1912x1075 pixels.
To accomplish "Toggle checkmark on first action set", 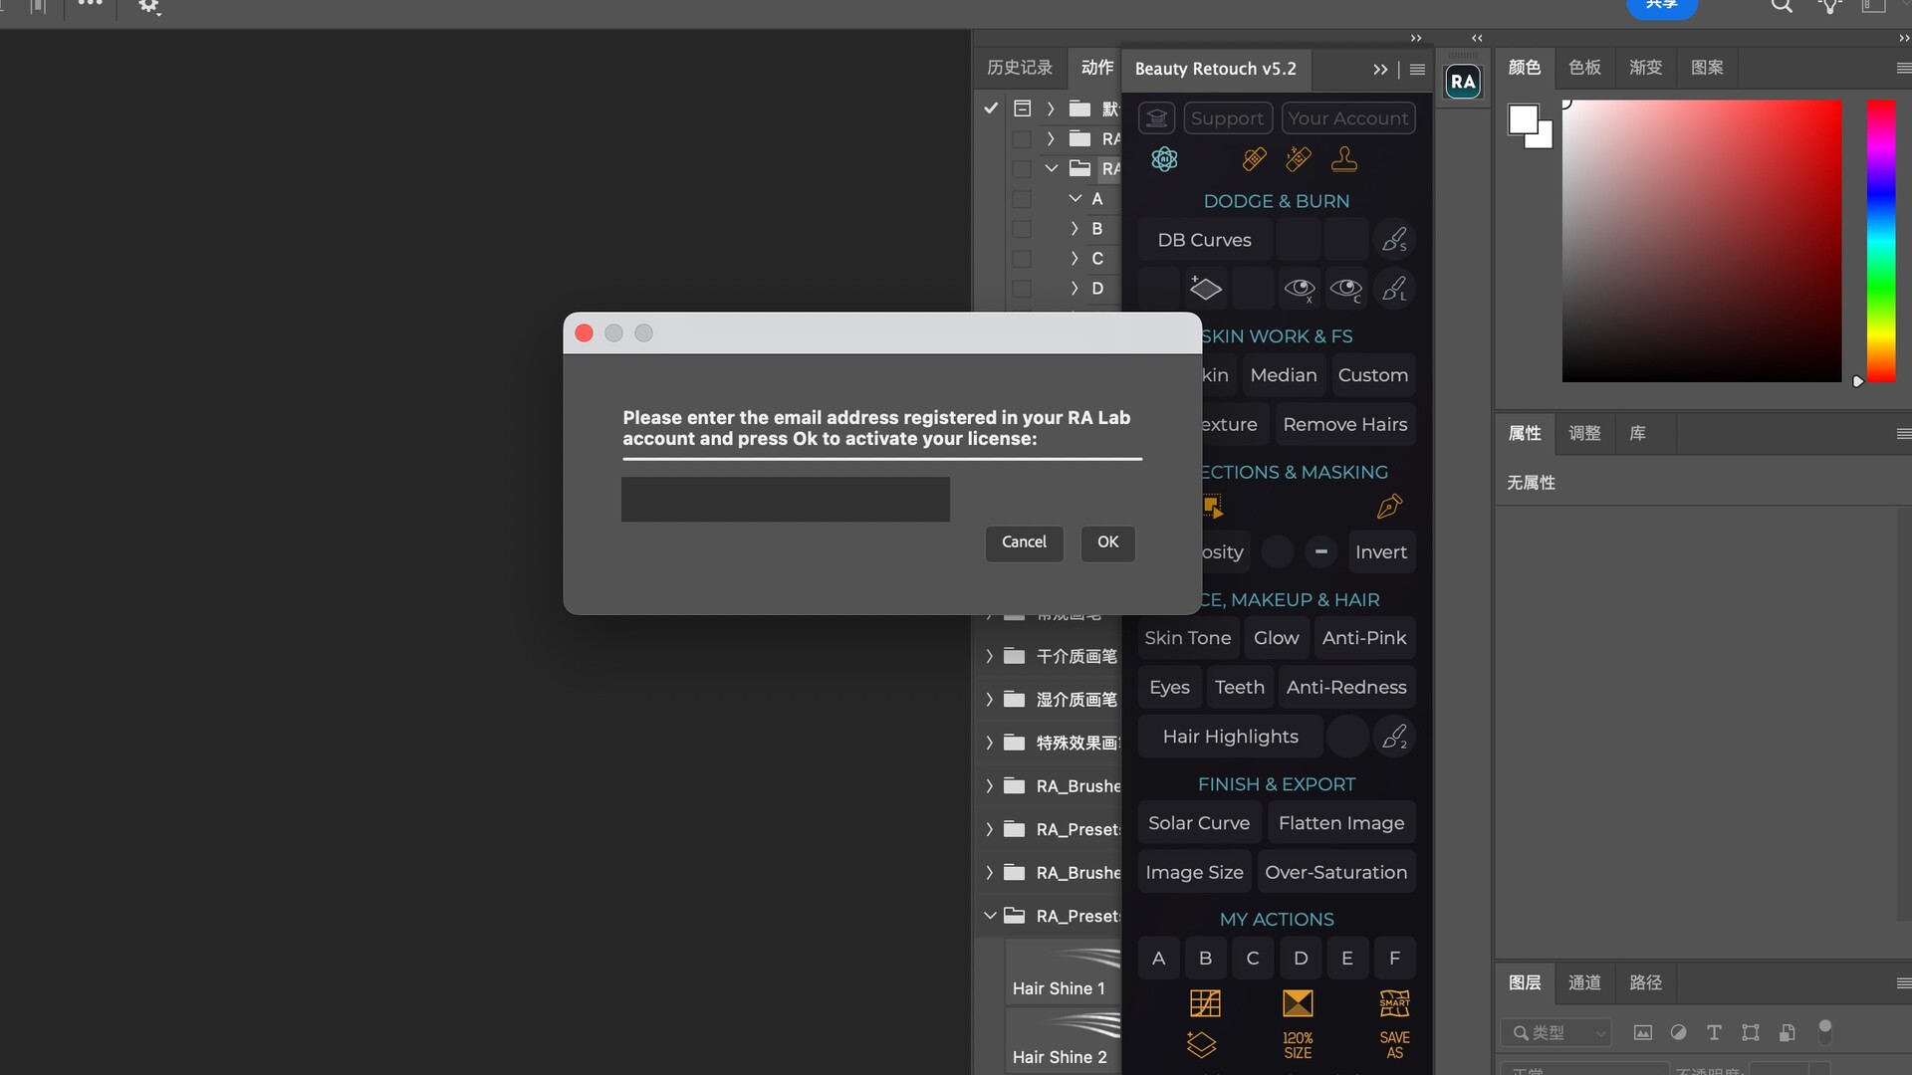I will 991,108.
